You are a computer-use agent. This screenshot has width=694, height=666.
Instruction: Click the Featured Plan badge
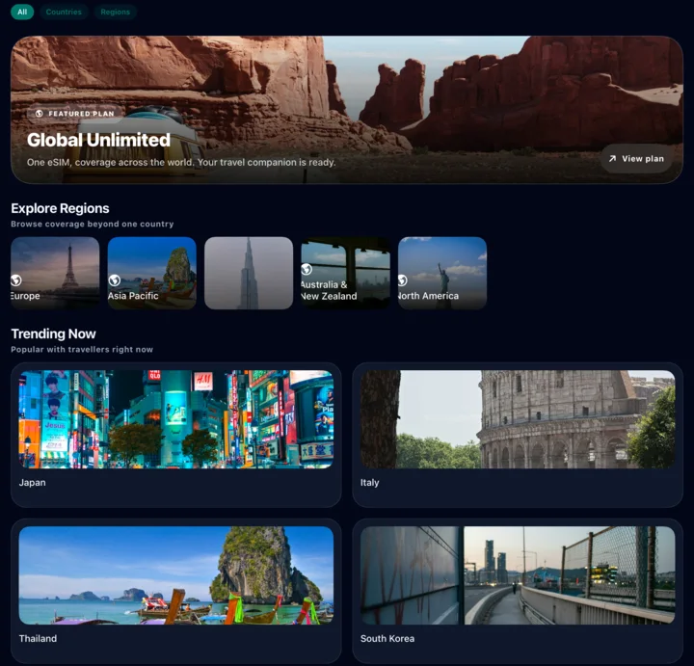(x=74, y=114)
